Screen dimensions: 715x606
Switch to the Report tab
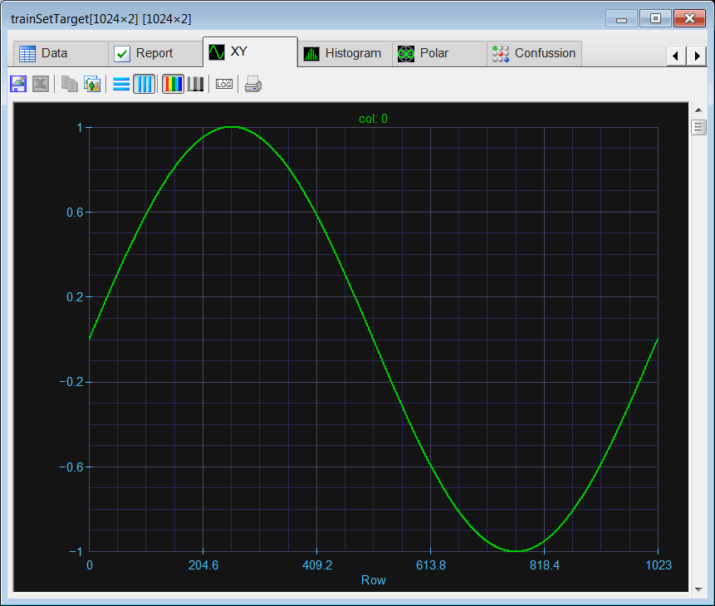point(155,53)
